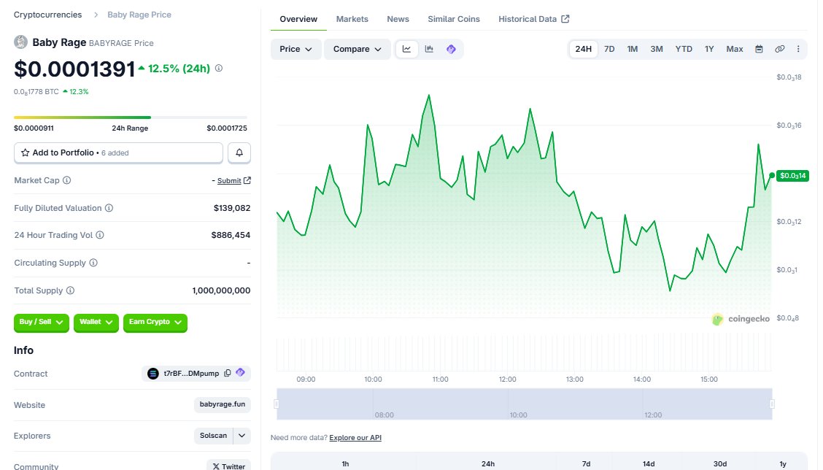This screenshot has height=470, width=823.
Task: Show Fully Diluted Valuation info icon
Action: point(109,208)
